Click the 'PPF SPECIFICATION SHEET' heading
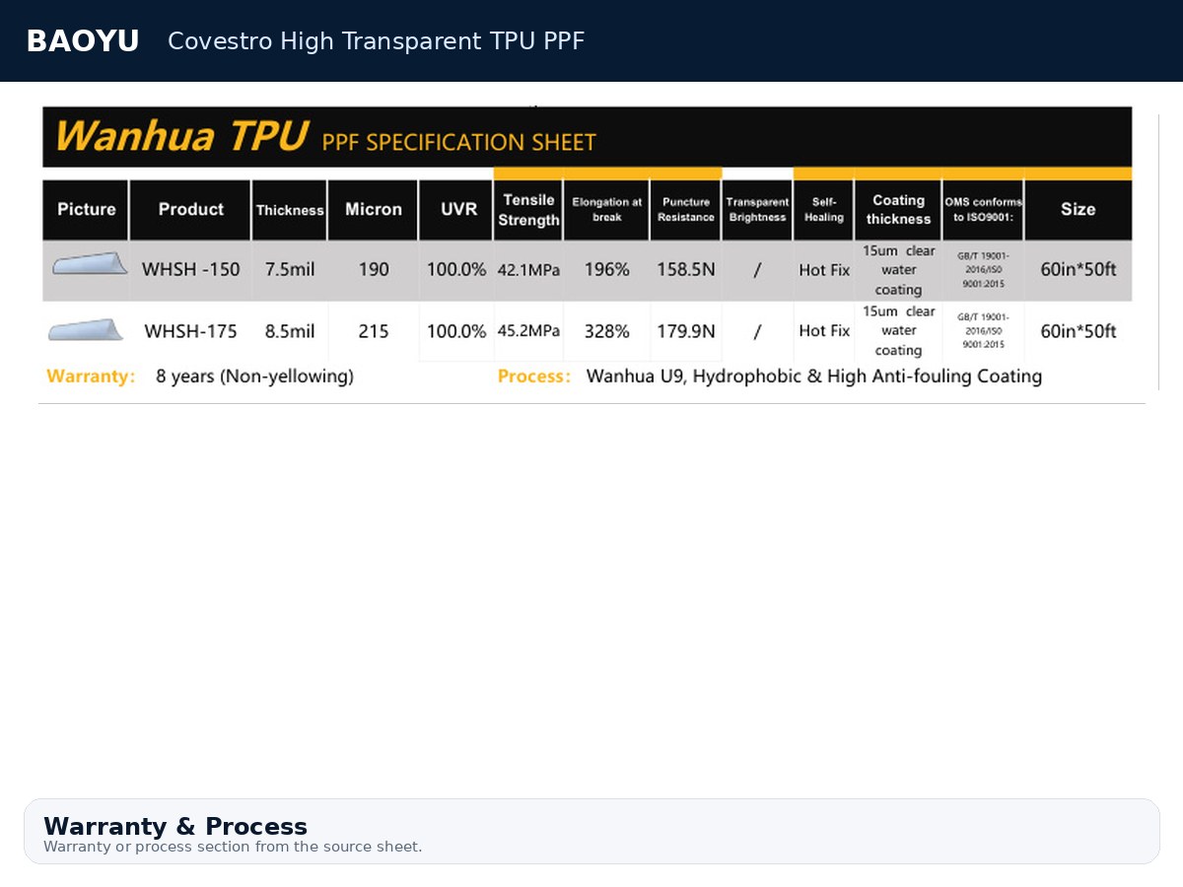 [x=459, y=142]
